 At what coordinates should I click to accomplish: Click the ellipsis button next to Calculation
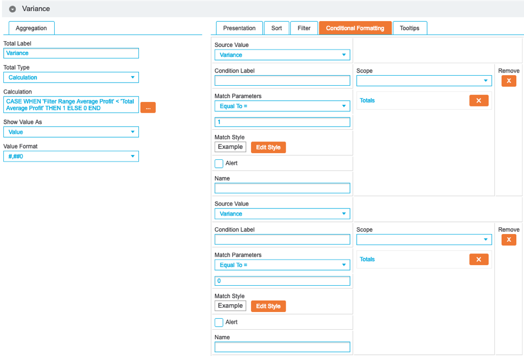148,108
